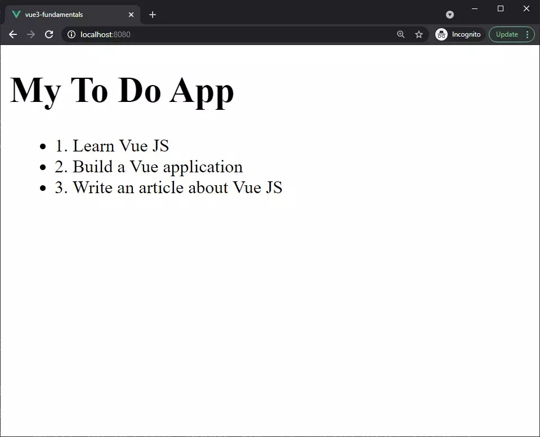540x437 pixels.
Task: Open site information via the info icon
Action: (x=71, y=34)
